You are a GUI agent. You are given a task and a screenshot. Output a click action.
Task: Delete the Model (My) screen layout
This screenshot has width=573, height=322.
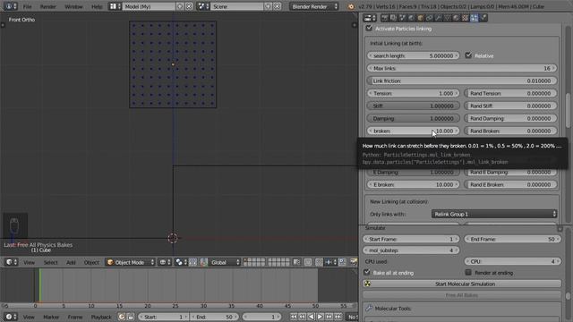189,6
